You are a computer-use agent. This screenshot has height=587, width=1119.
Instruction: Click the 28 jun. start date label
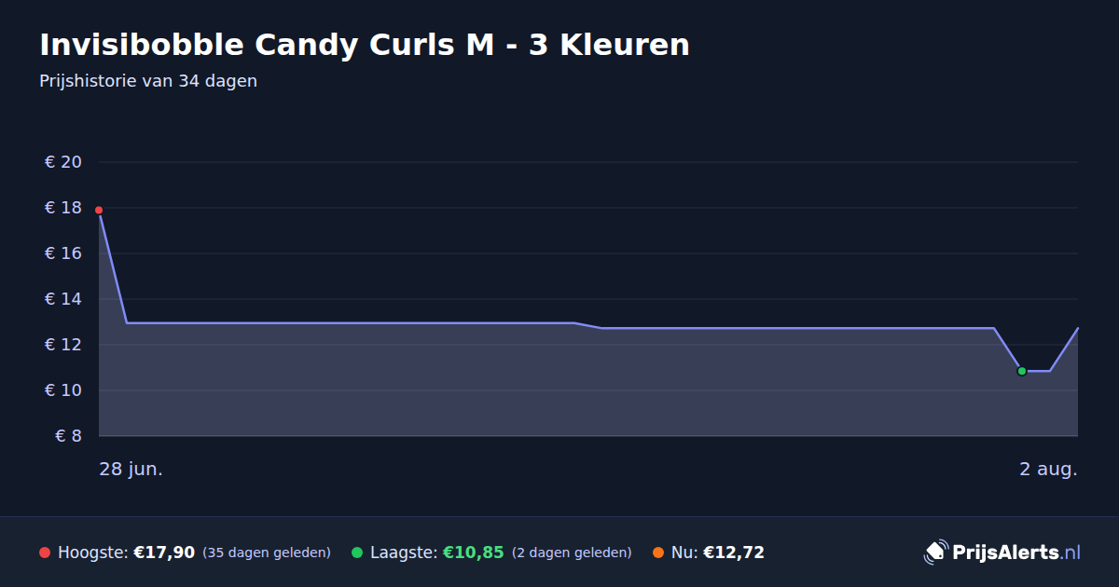click(x=131, y=469)
